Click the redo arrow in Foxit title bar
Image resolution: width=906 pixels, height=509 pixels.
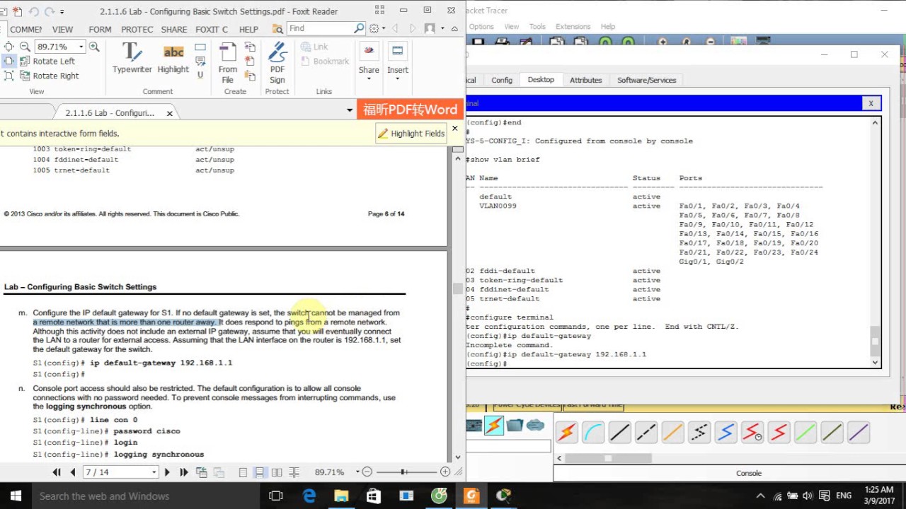tap(48, 12)
